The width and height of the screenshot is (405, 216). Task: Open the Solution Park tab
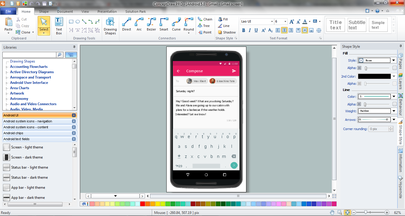pos(135,12)
